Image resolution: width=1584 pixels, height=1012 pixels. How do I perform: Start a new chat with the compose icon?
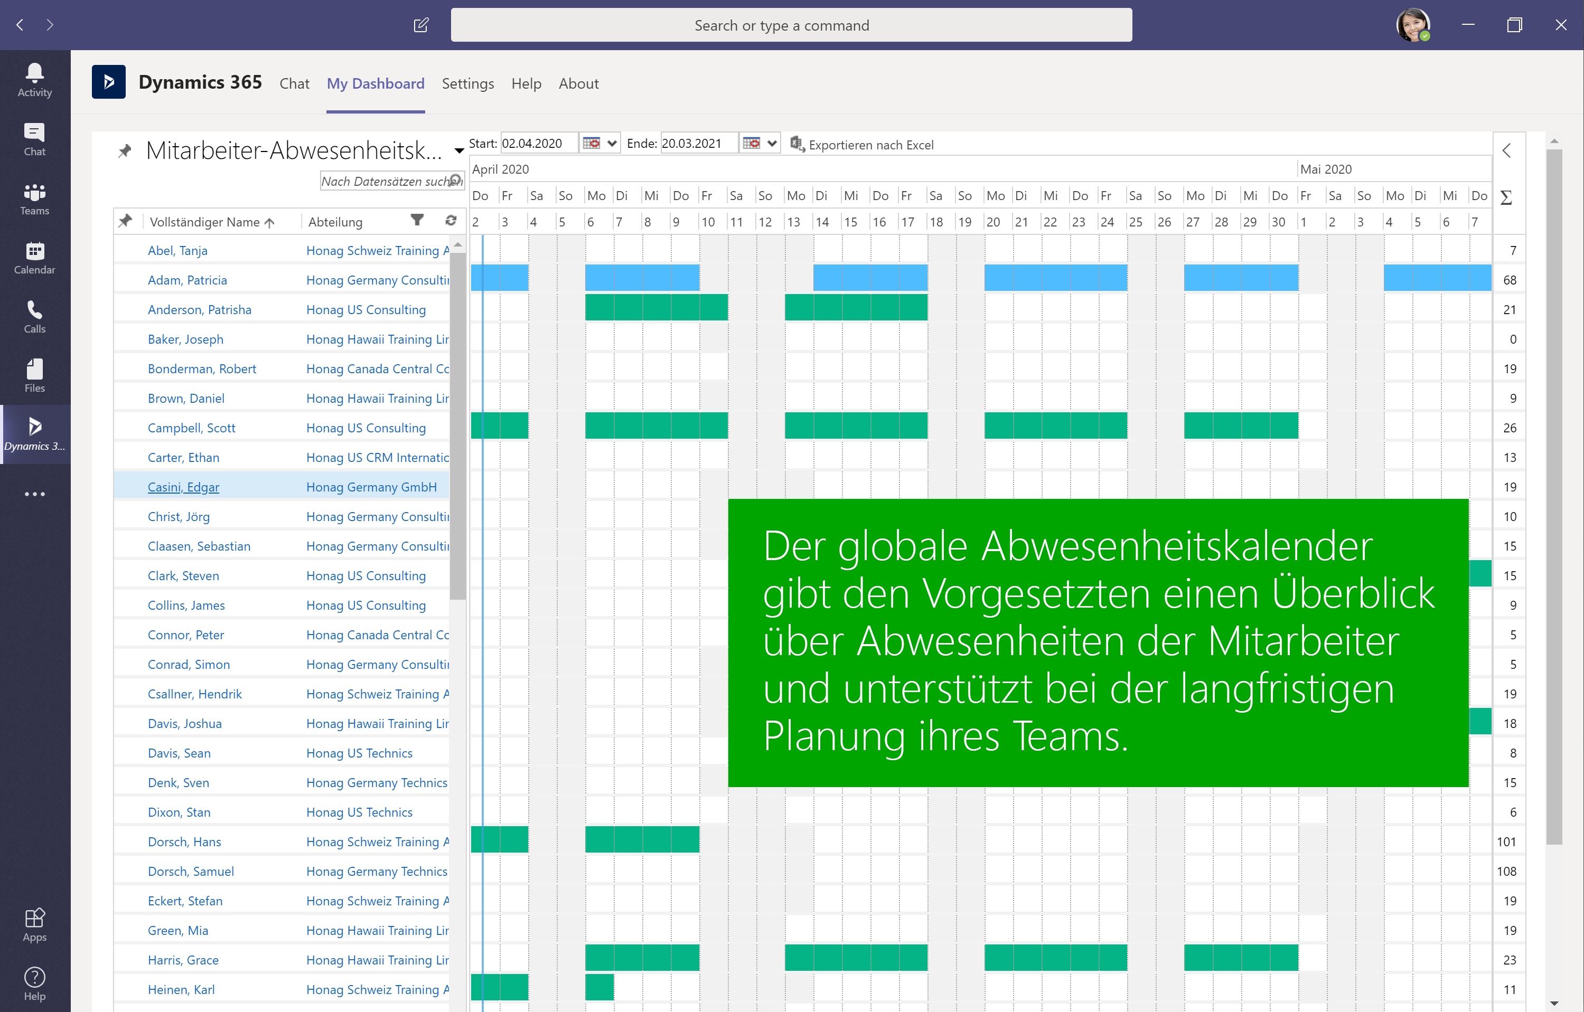[x=420, y=24]
